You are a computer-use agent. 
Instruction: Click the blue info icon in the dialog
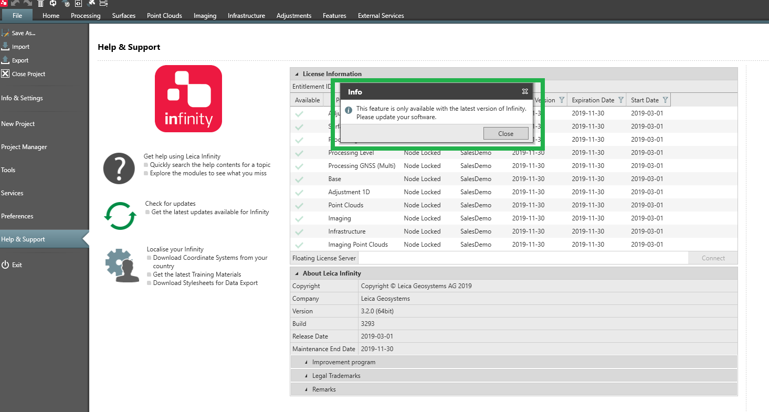click(349, 110)
